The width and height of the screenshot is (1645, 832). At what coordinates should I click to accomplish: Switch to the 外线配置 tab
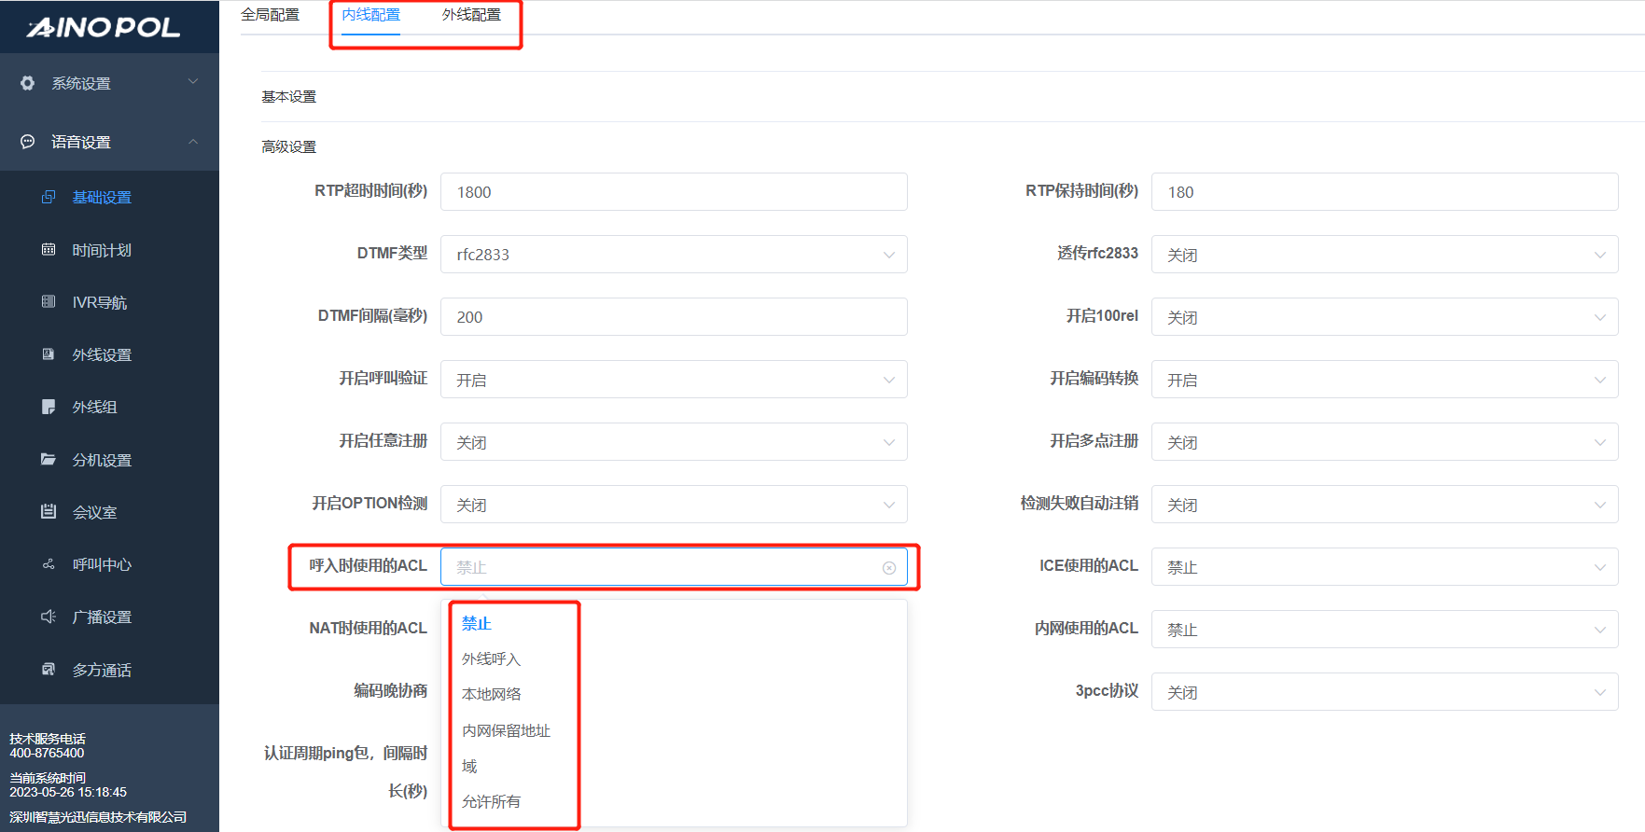click(471, 15)
